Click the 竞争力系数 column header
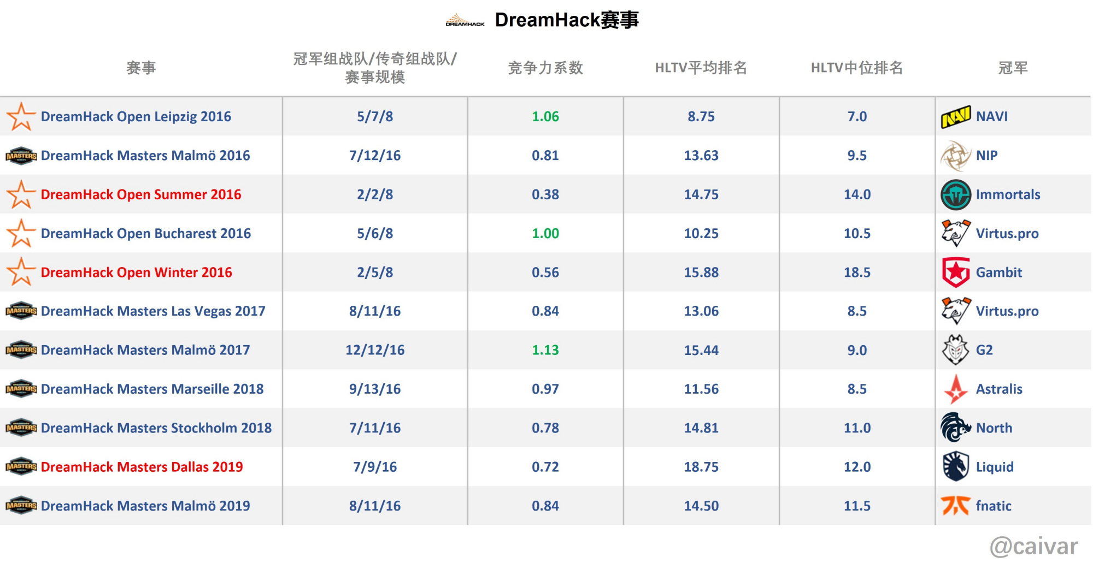The height and width of the screenshot is (575, 1093). pos(545,68)
